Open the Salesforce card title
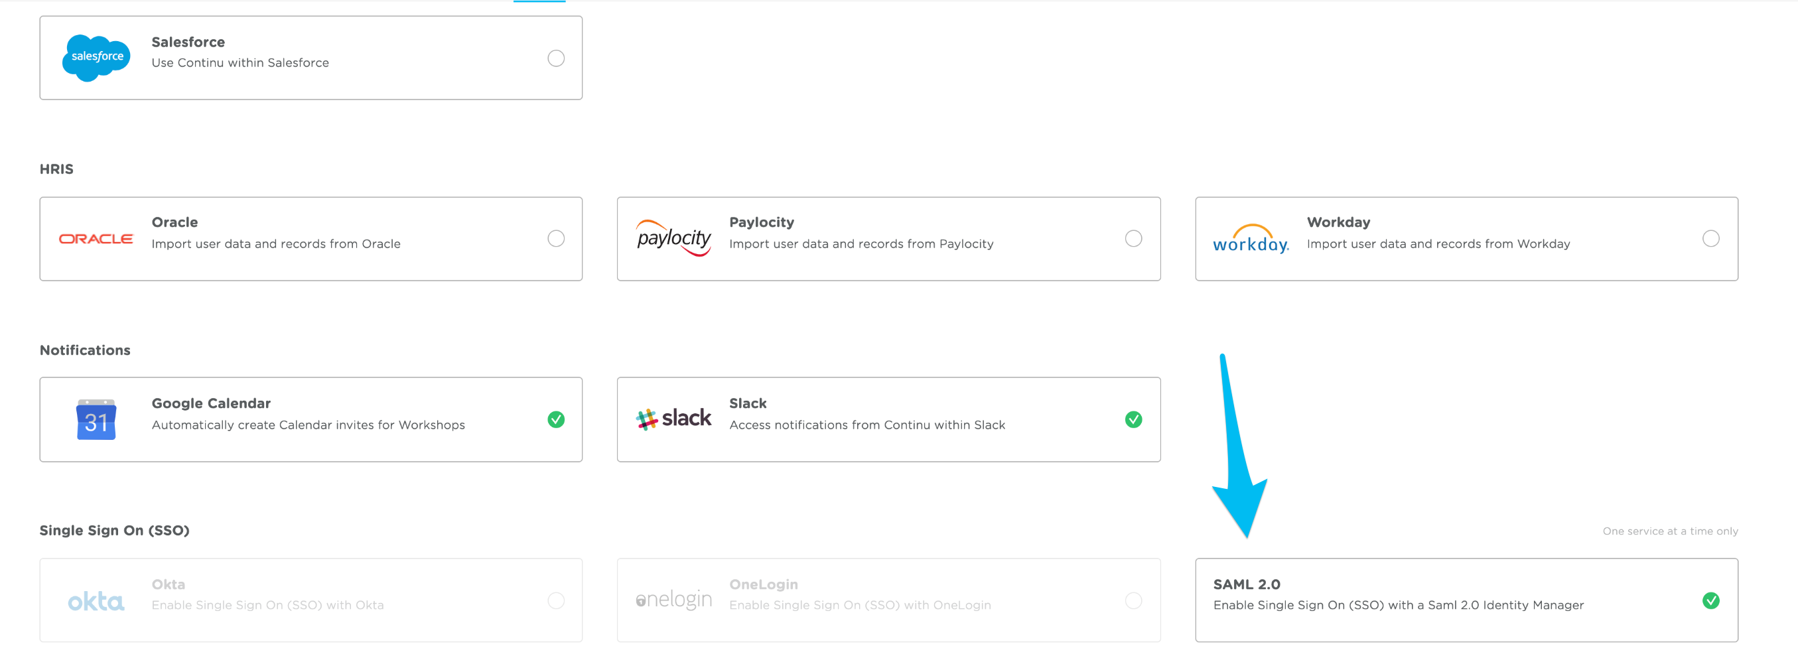 [x=188, y=42]
